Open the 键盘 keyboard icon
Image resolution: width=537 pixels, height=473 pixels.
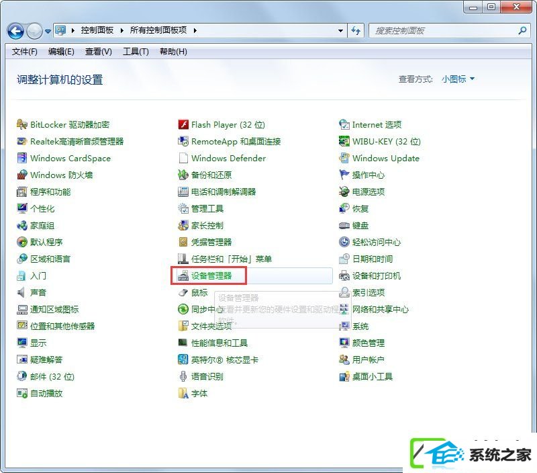[344, 225]
